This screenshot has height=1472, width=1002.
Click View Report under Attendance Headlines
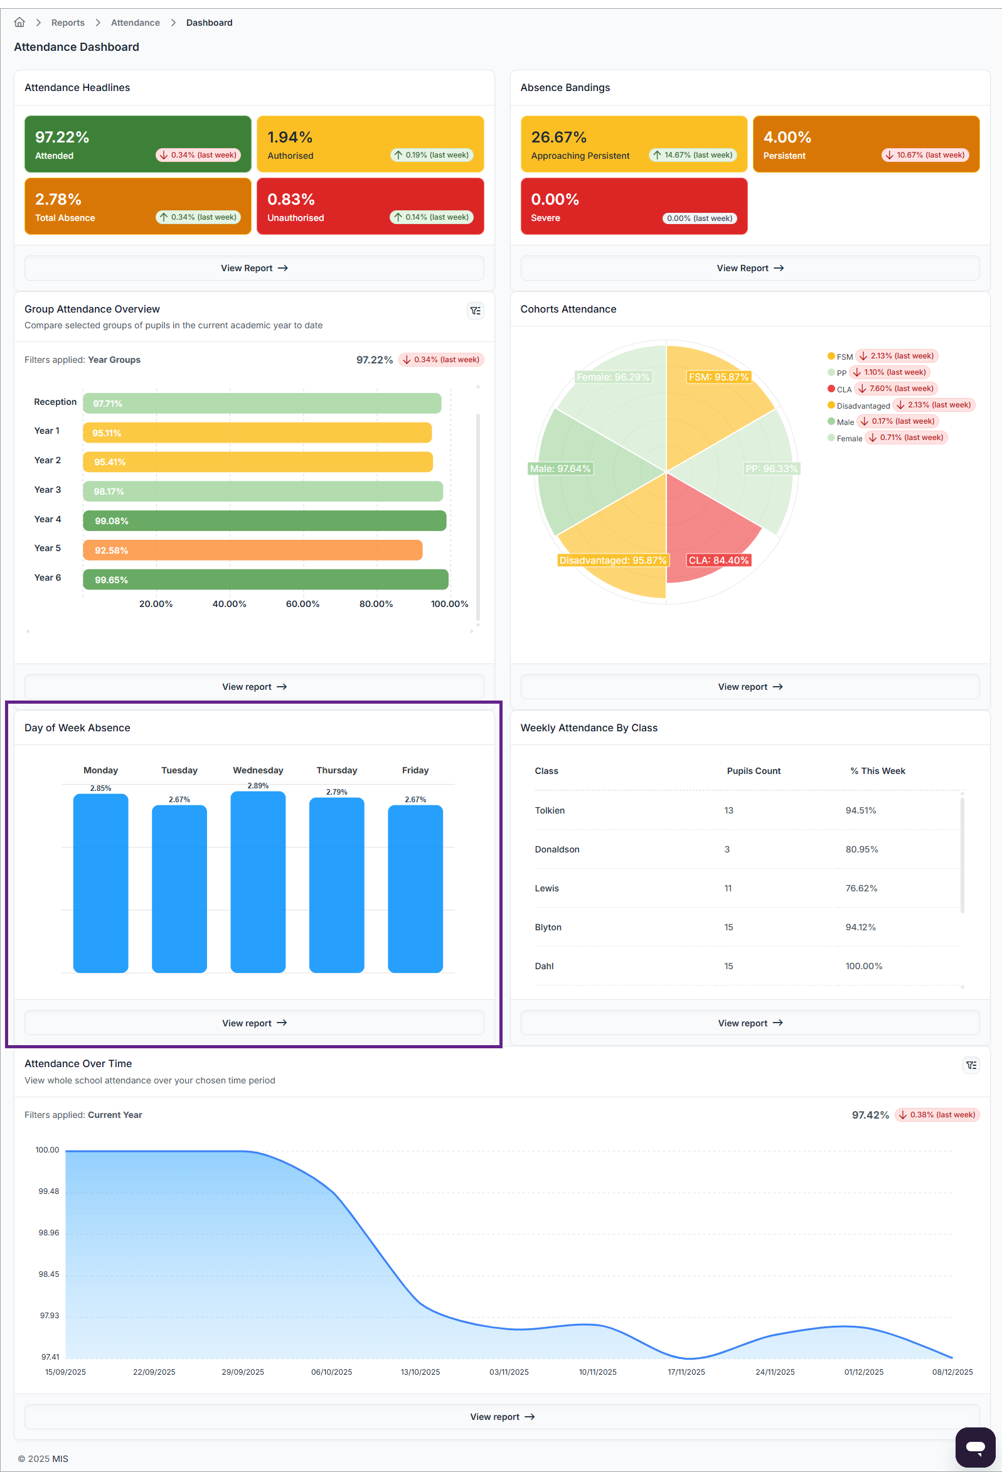pos(254,268)
